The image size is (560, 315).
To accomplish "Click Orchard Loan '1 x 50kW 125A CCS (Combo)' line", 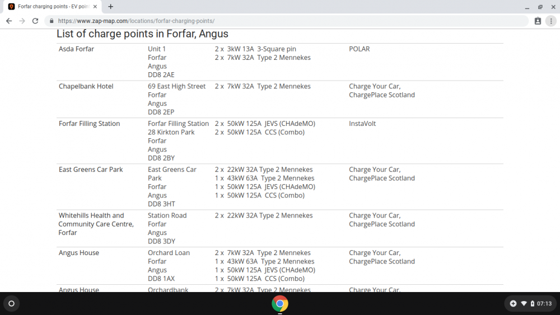I will (x=260, y=279).
